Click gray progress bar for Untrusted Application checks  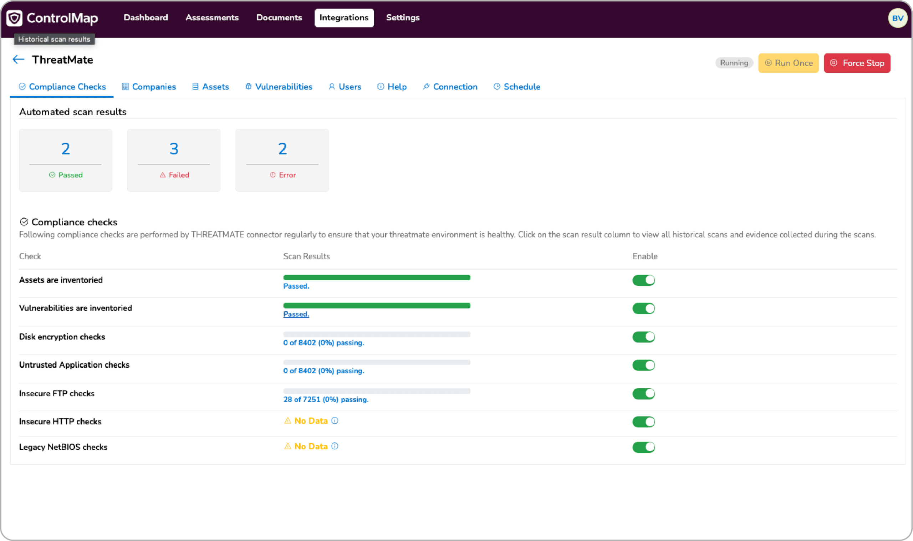(377, 362)
